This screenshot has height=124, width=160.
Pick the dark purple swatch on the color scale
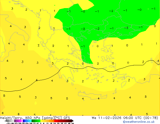[x=15, y=121]
